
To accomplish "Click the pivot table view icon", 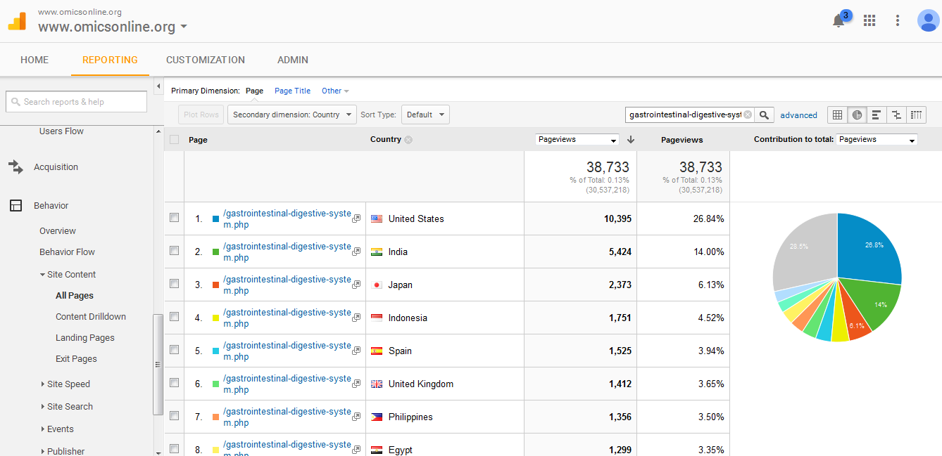I will coord(916,115).
